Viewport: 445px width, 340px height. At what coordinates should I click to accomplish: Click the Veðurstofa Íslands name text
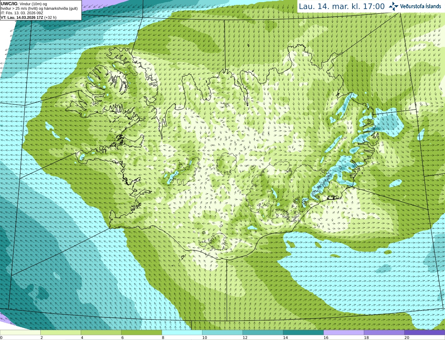[421, 6]
